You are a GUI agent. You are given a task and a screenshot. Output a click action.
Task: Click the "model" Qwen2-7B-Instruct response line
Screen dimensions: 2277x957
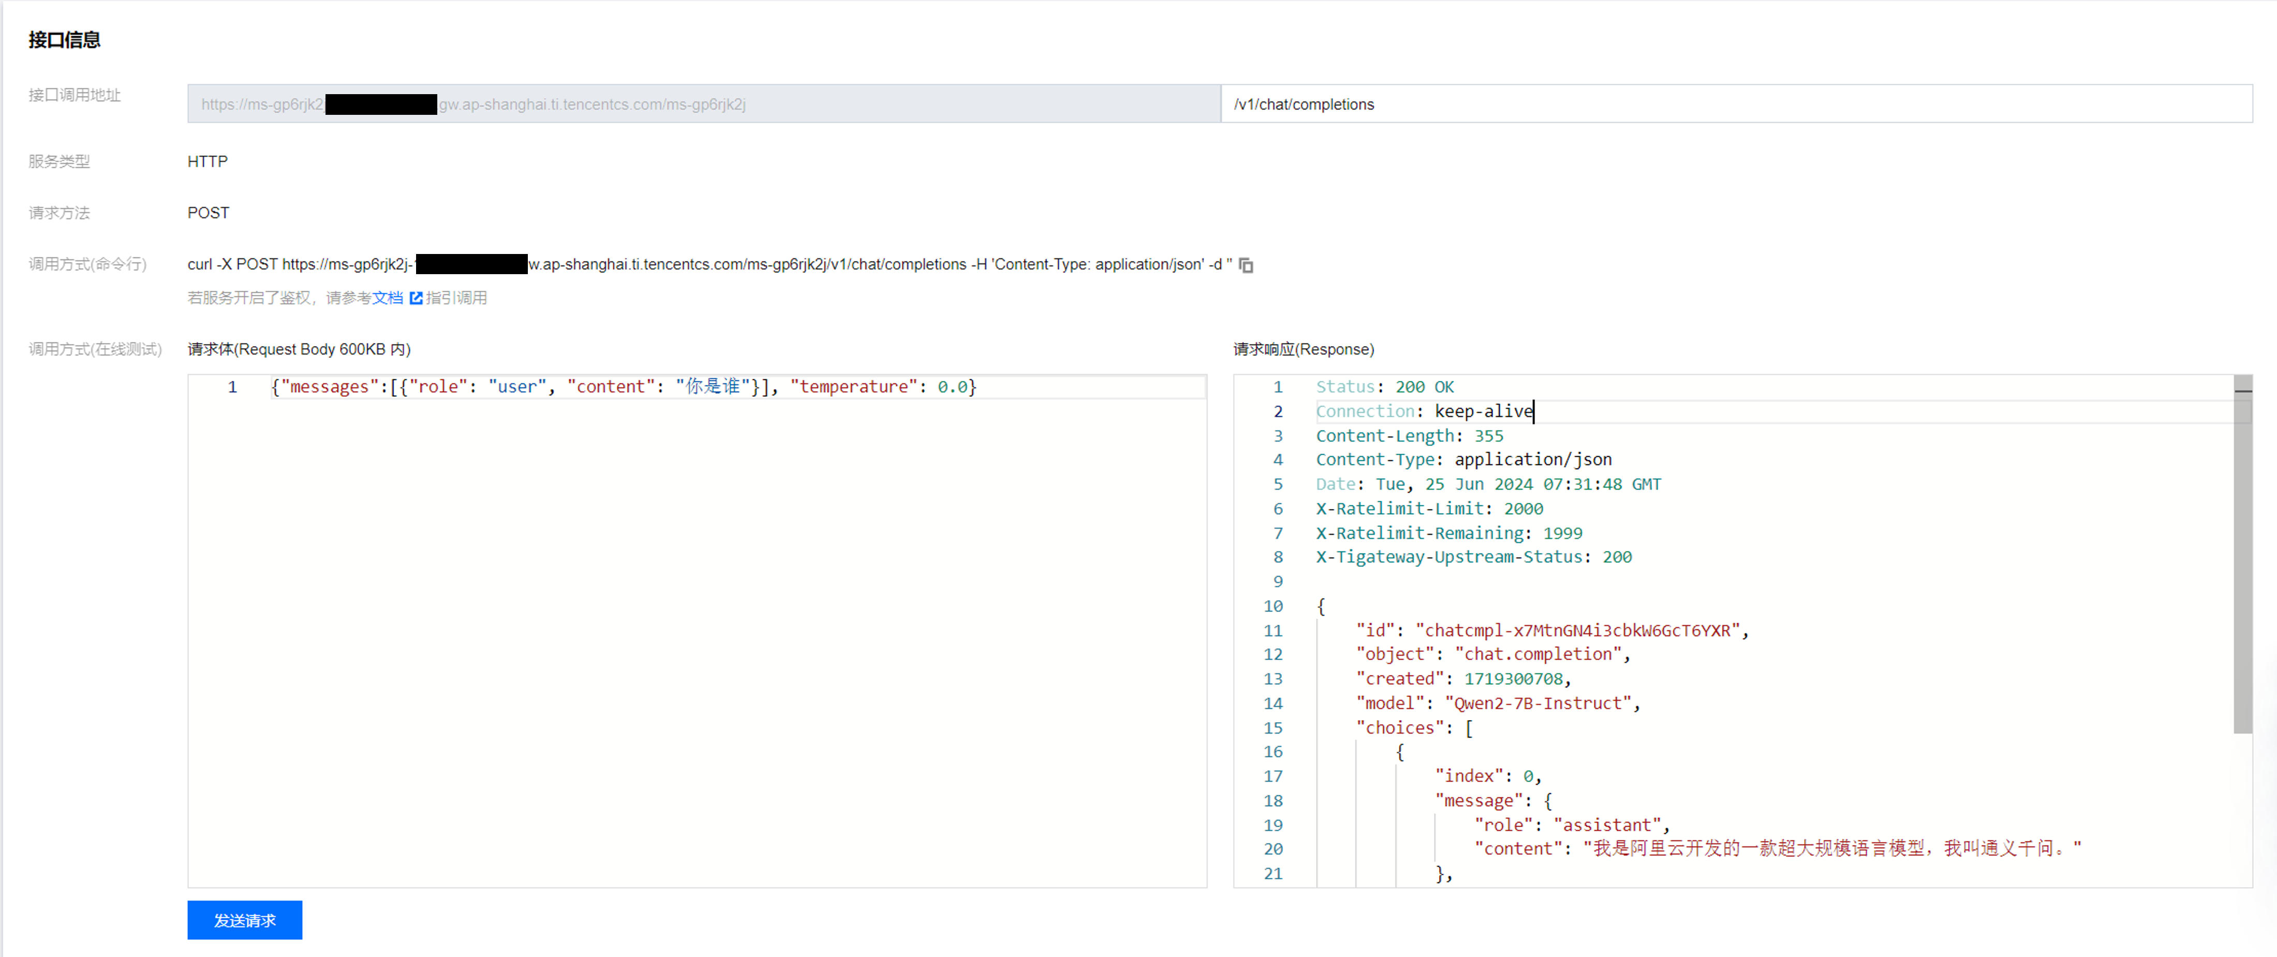(1497, 704)
